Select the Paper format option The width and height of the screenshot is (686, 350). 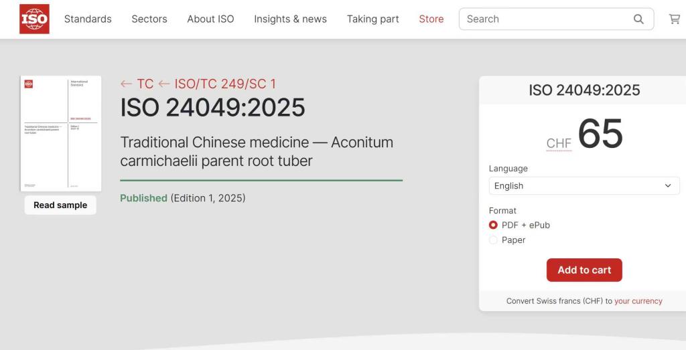pos(494,240)
